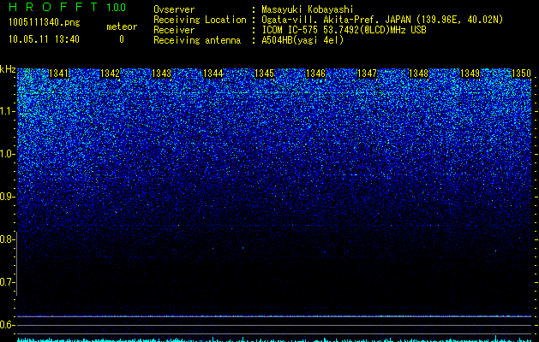Click location text Ogata-vill. Akita-Pref. JAPAN
Image resolution: width=539 pixels, height=342 pixels.
[x=336, y=20]
